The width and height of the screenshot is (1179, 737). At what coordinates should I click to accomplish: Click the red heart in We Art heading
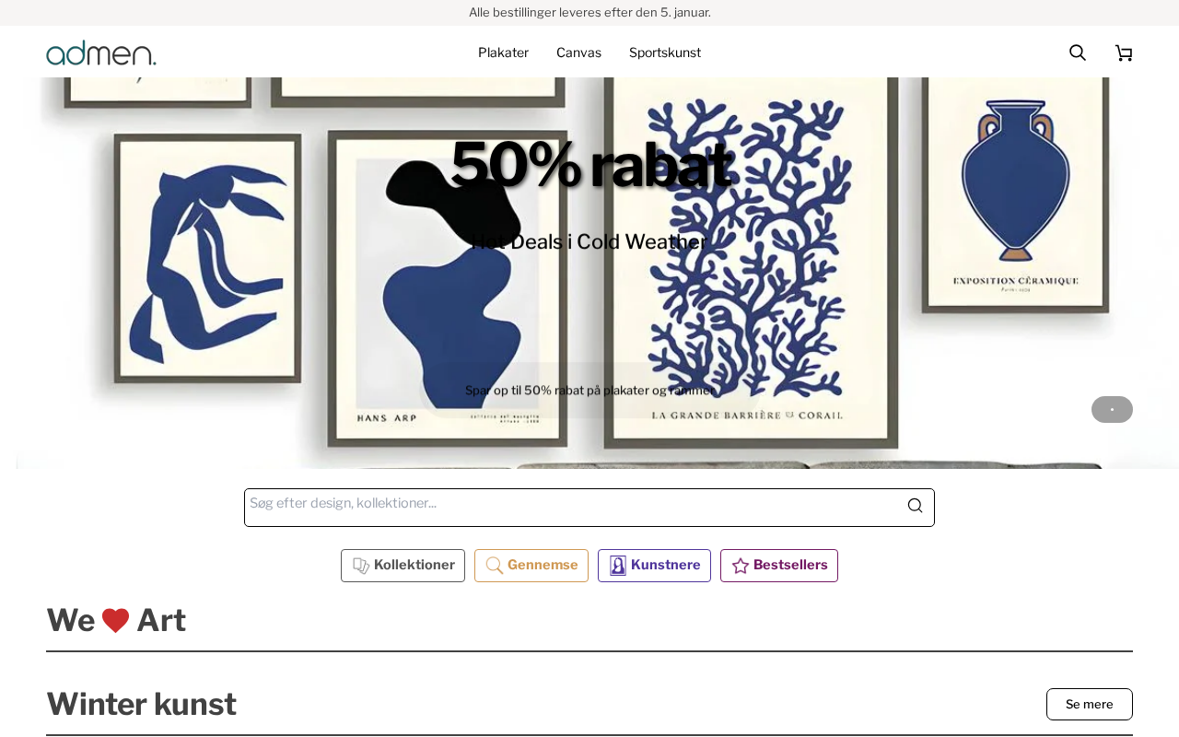pos(116,621)
